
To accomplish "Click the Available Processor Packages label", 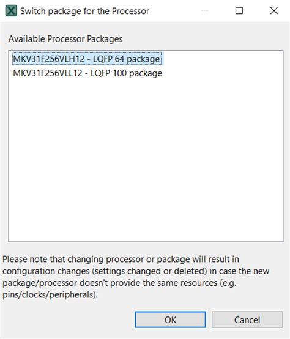I will [x=65, y=39].
